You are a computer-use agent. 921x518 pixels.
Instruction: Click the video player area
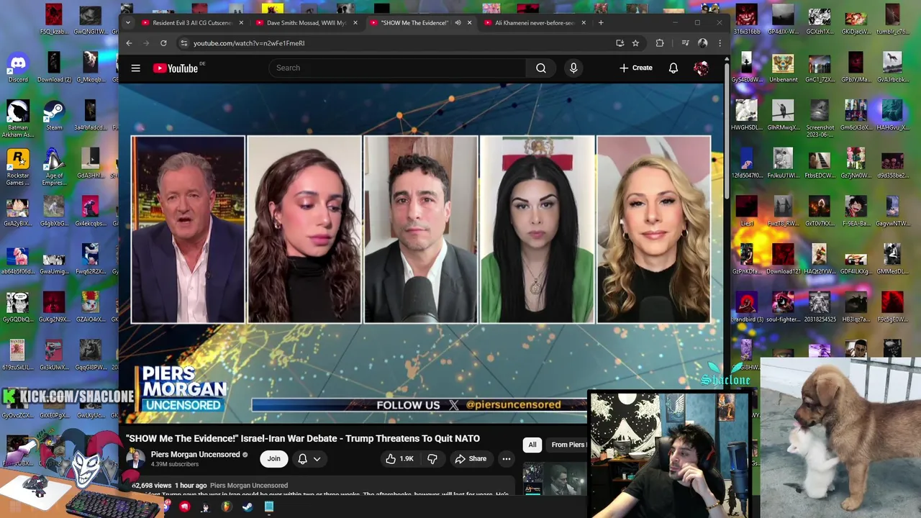click(x=421, y=253)
